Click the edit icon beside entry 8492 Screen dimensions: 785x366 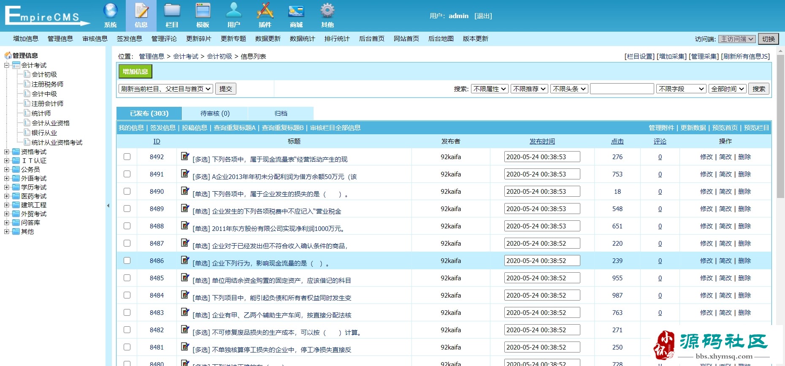coord(185,156)
